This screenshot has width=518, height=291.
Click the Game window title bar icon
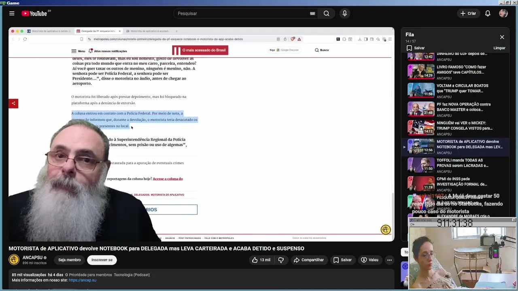coord(3,3)
